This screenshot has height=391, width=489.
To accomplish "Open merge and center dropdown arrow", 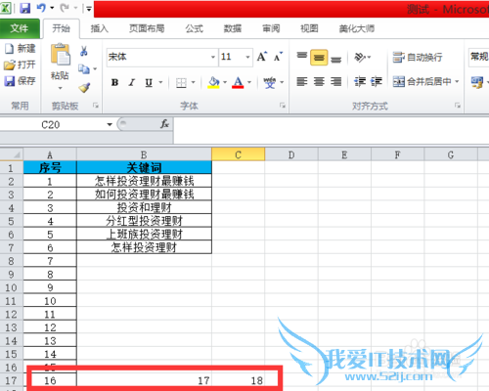I will pos(457,81).
